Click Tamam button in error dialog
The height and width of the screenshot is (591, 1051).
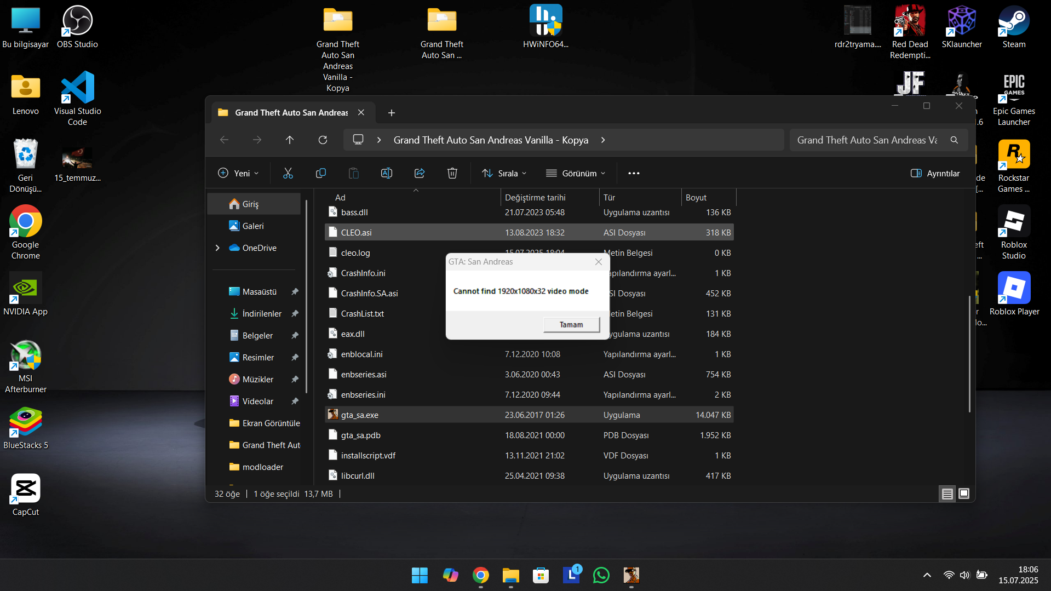[571, 325]
